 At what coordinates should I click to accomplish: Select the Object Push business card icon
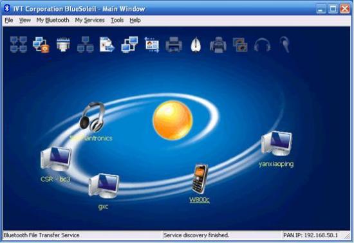pyautogui.click(x=152, y=44)
